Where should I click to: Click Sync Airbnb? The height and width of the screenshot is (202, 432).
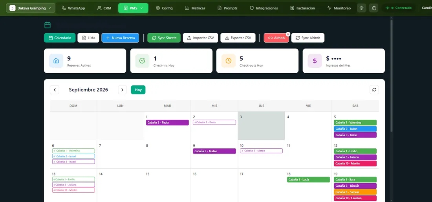308,38
